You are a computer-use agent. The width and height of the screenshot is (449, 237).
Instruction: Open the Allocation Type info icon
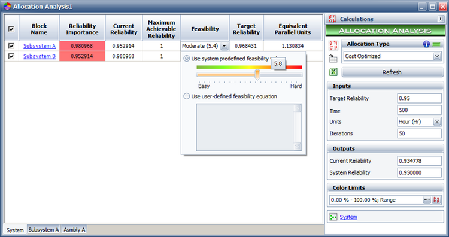click(426, 44)
